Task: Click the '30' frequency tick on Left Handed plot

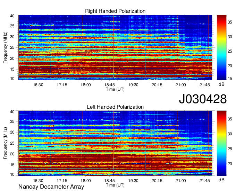Action: (x=12, y=132)
